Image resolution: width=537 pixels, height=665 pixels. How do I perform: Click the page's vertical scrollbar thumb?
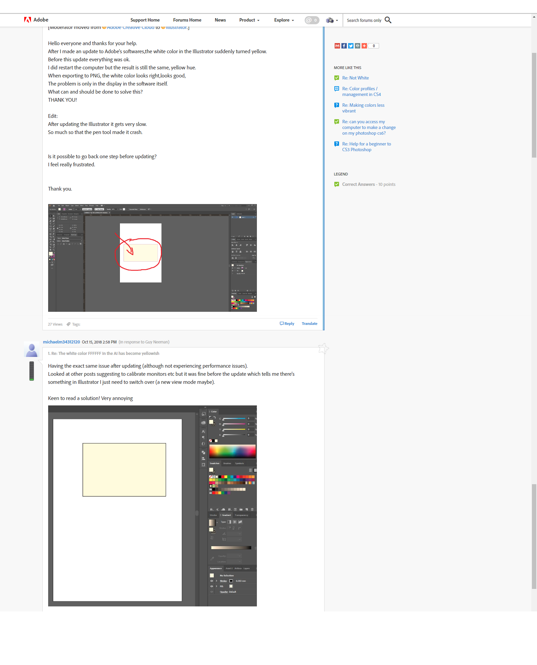click(x=534, y=105)
